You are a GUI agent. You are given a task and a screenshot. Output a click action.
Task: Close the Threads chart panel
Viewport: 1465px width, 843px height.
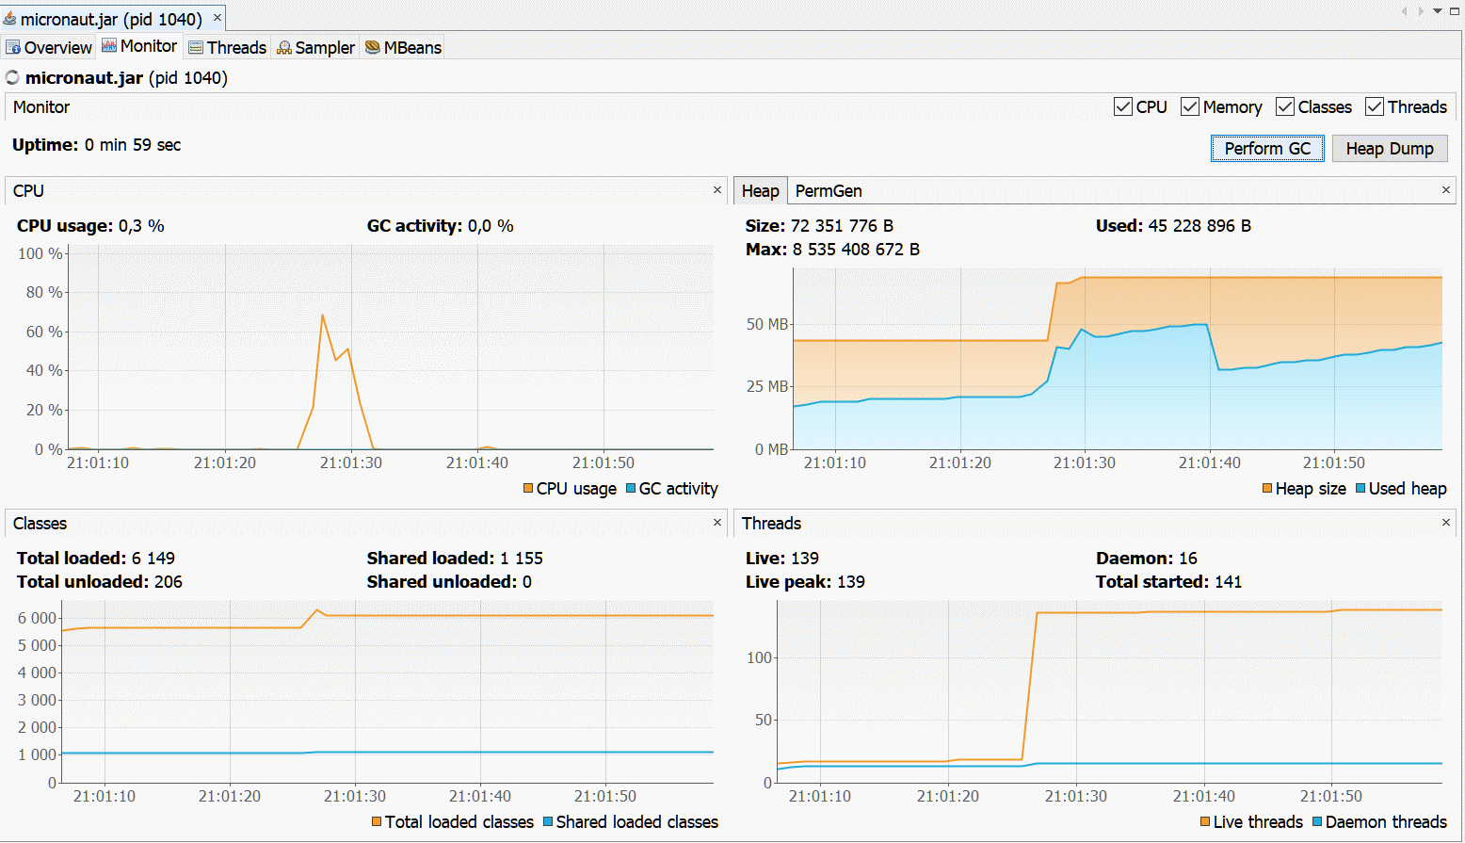1446,522
